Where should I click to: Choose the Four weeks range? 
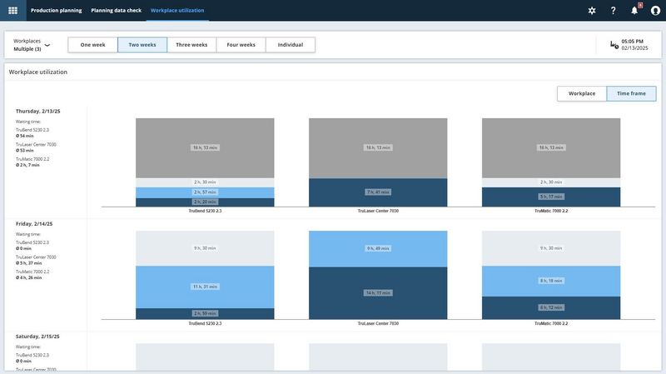(241, 45)
